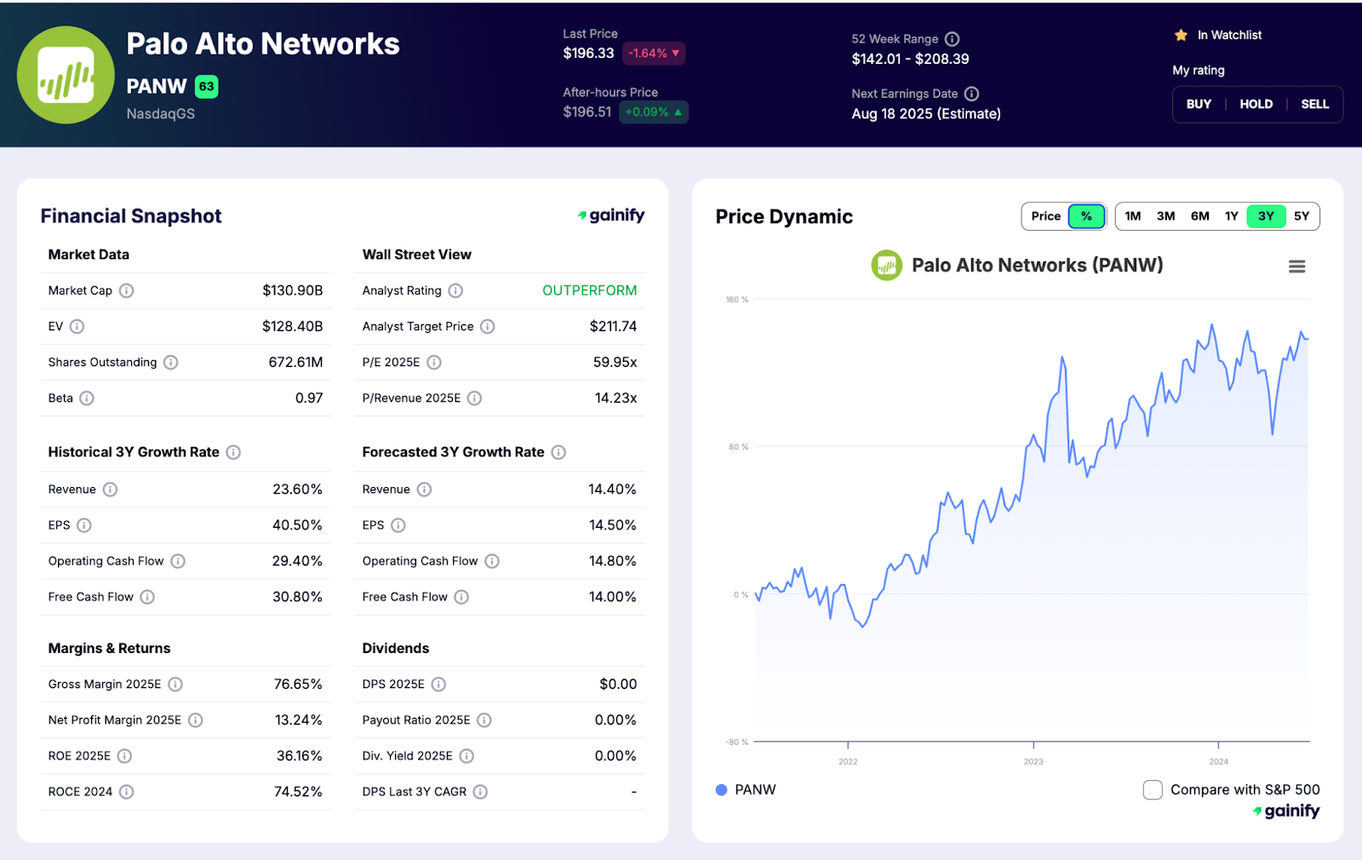Select the 3Y time range
Screen dimensions: 1362x860
coord(1266,216)
